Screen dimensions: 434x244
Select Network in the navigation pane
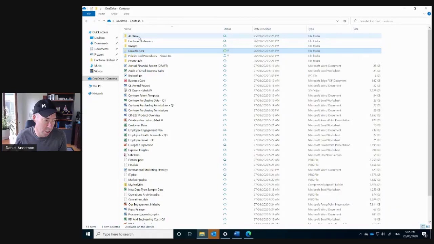[x=97, y=94]
